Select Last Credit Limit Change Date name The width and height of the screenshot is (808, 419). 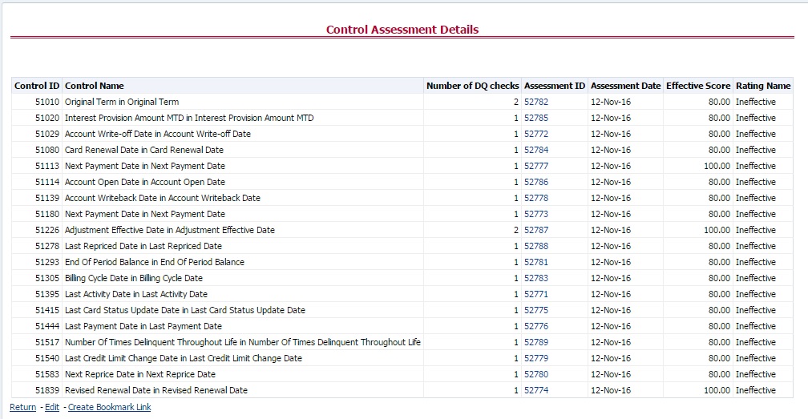(x=184, y=358)
